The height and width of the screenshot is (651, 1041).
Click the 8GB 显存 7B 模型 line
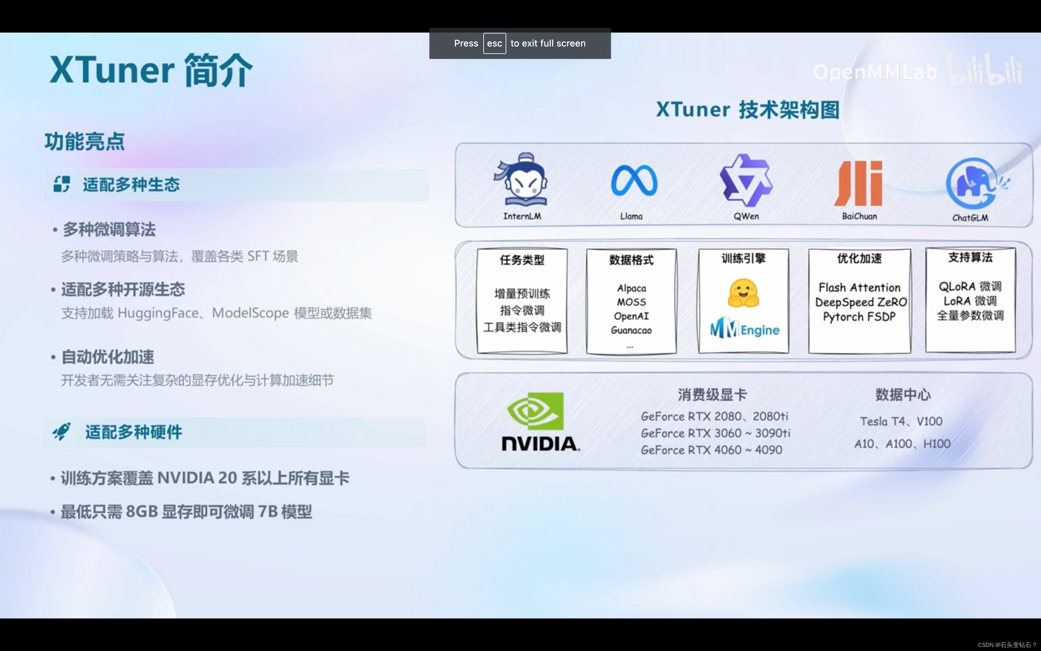coord(186,512)
